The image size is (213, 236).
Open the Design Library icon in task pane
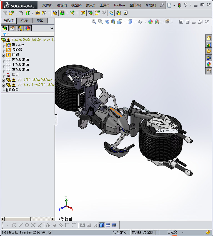click(209, 44)
